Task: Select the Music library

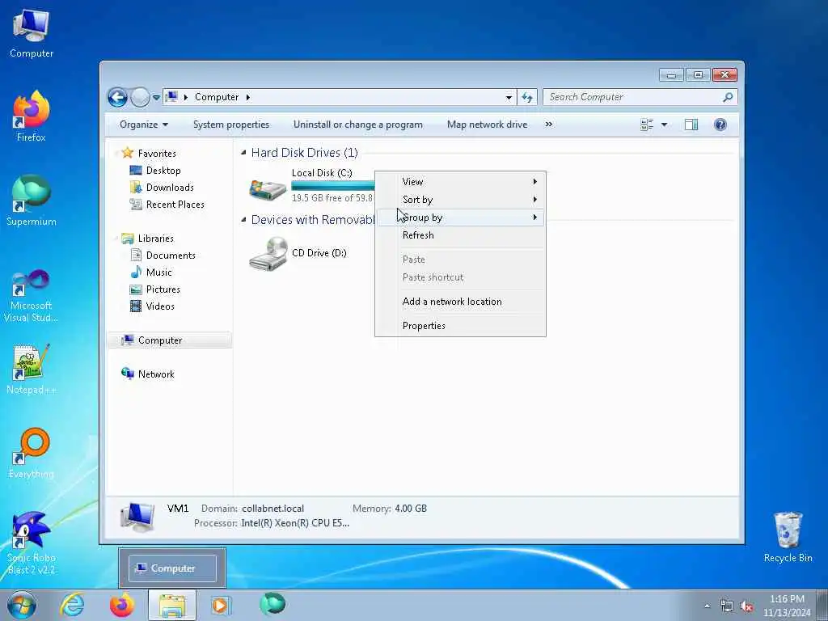Action: [158, 272]
